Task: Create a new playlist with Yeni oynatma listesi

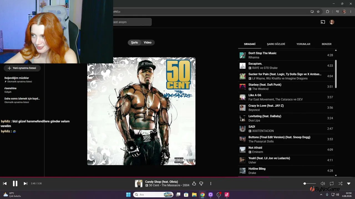Action: coord(22,68)
